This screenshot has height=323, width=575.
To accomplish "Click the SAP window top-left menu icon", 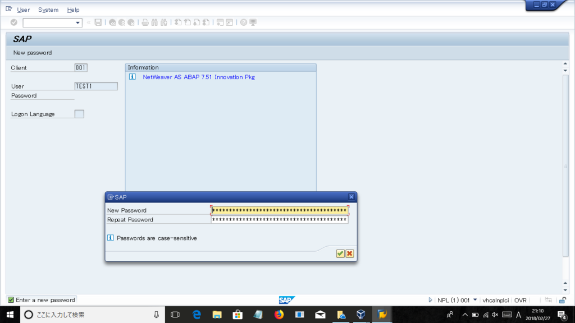I will 9,9.
